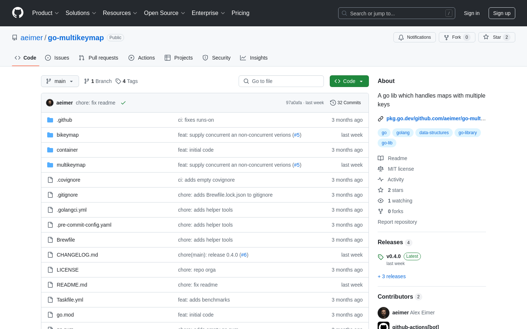
Task: Click Alex Eimer contributor avatar
Action: [384, 313]
